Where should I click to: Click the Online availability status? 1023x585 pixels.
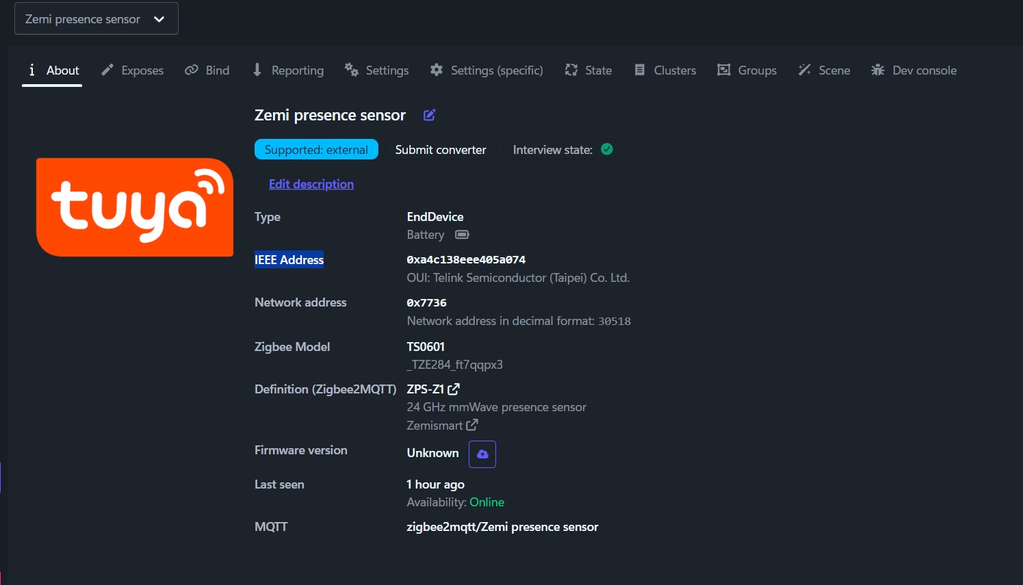tap(487, 502)
